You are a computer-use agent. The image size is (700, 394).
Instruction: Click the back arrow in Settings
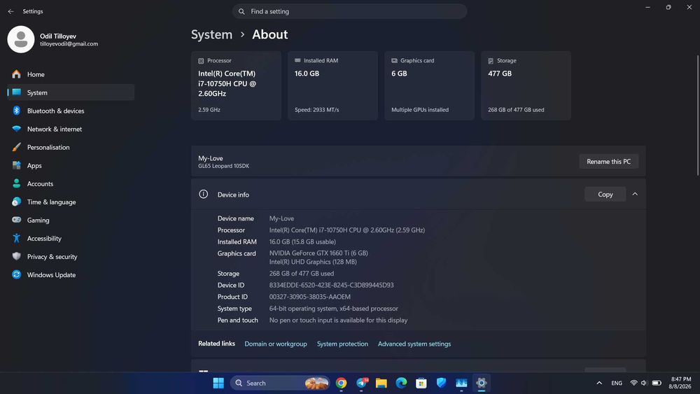coord(10,11)
